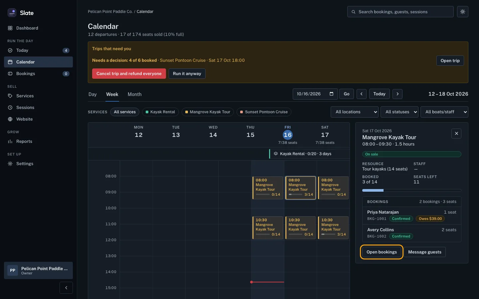Select the Week view tab
The image size is (479, 299).
[112, 94]
